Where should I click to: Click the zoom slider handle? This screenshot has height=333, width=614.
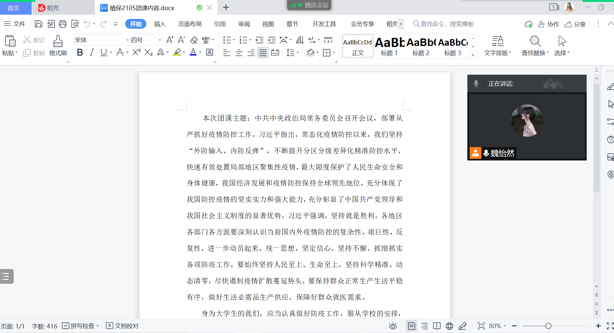pos(548,326)
